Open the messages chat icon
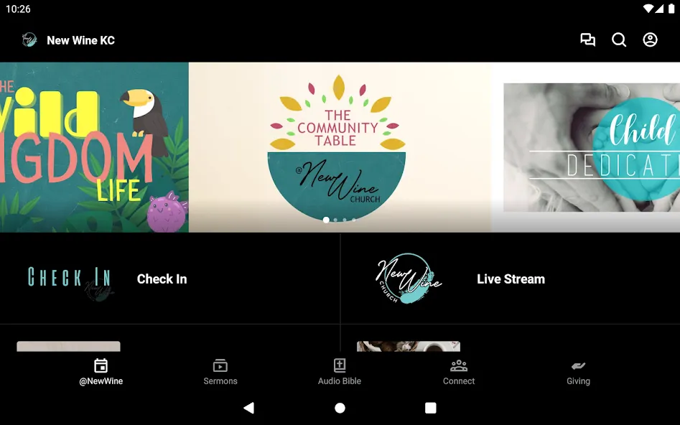Image resolution: width=680 pixels, height=425 pixels. (587, 40)
